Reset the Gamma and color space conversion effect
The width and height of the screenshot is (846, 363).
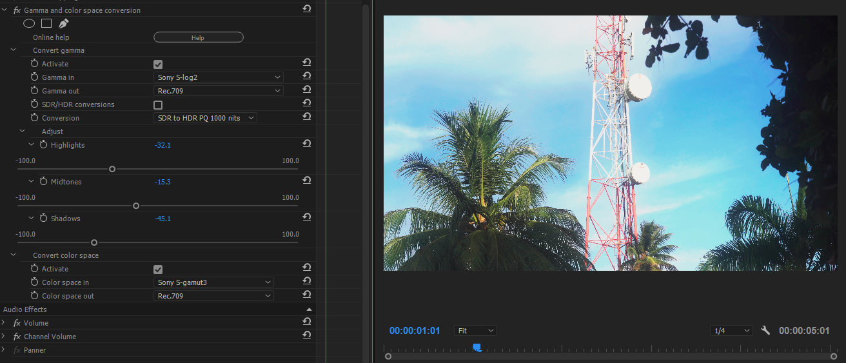307,9
